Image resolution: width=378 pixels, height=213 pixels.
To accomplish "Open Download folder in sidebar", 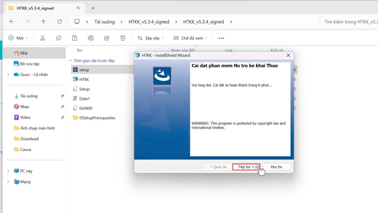I will point(29,139).
